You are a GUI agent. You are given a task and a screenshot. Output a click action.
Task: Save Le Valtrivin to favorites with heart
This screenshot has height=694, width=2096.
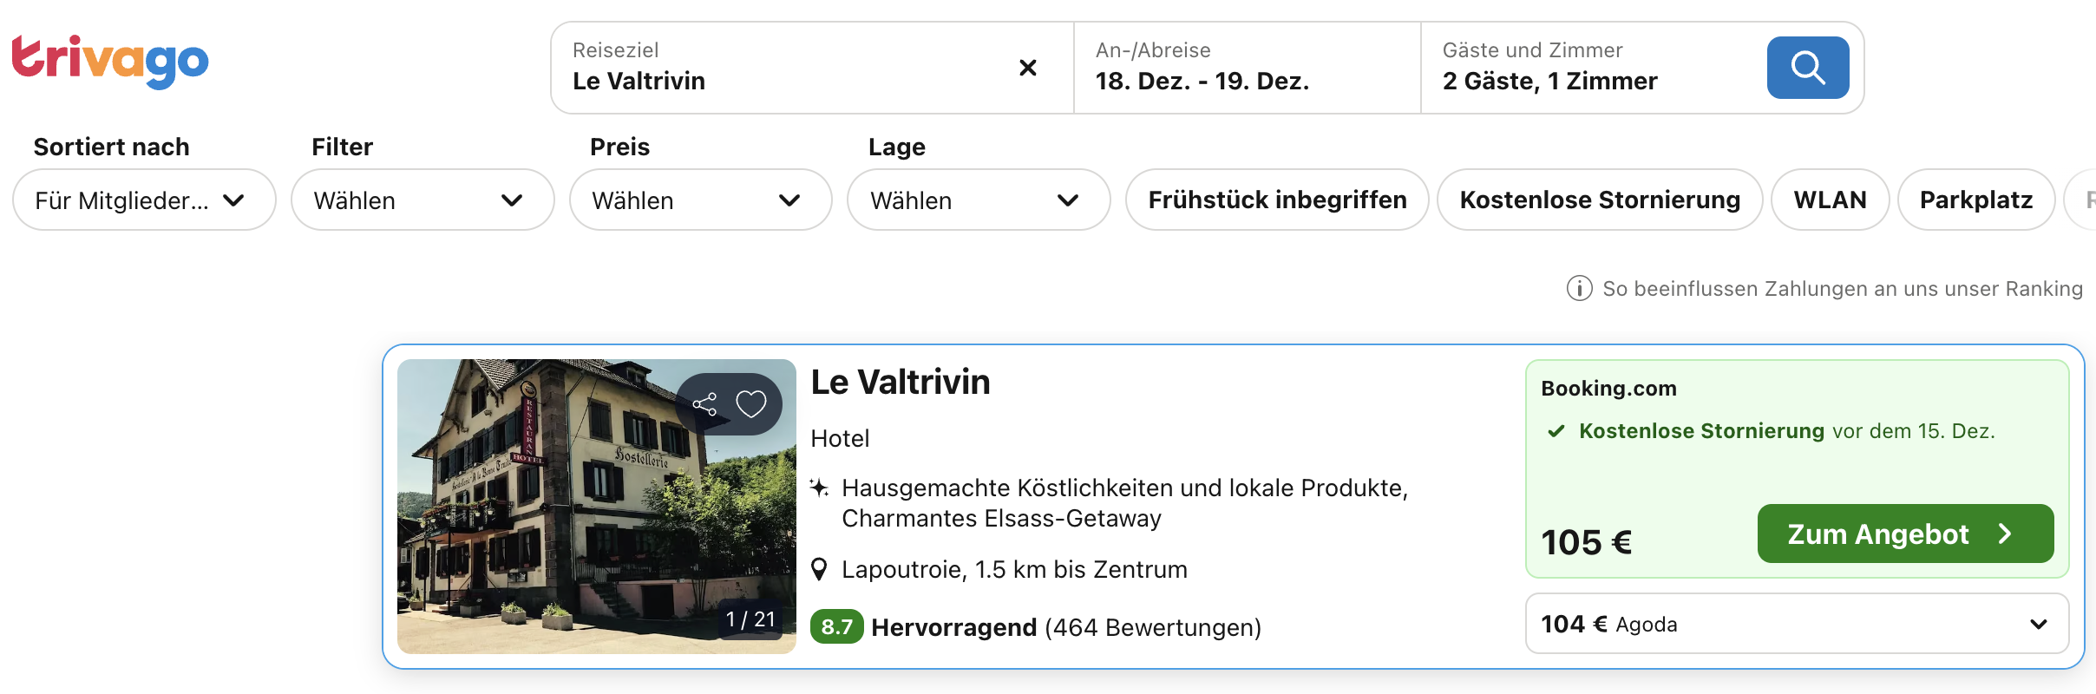click(x=751, y=404)
